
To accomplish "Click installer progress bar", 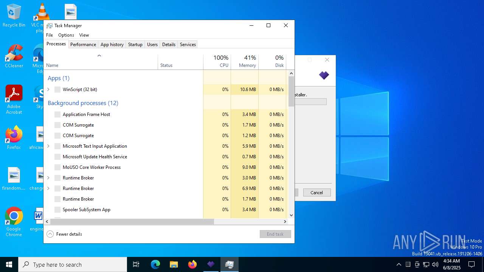I will 310,102.
